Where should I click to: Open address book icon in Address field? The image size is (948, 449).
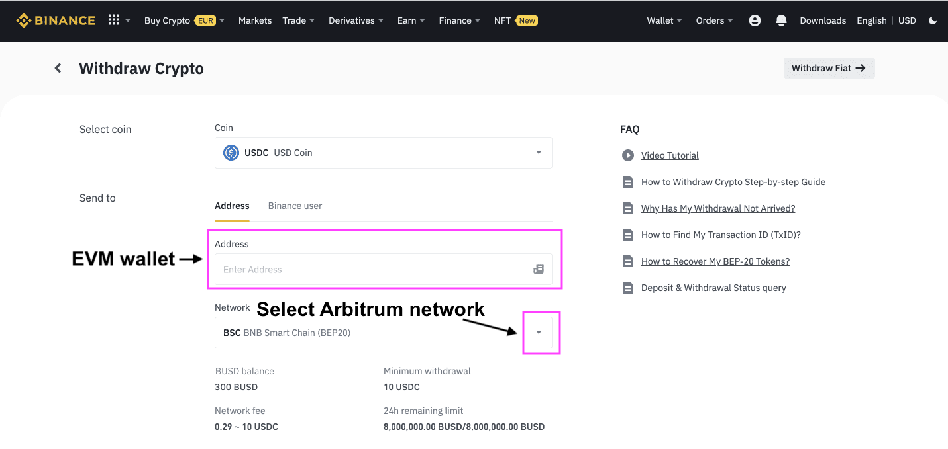click(x=539, y=269)
